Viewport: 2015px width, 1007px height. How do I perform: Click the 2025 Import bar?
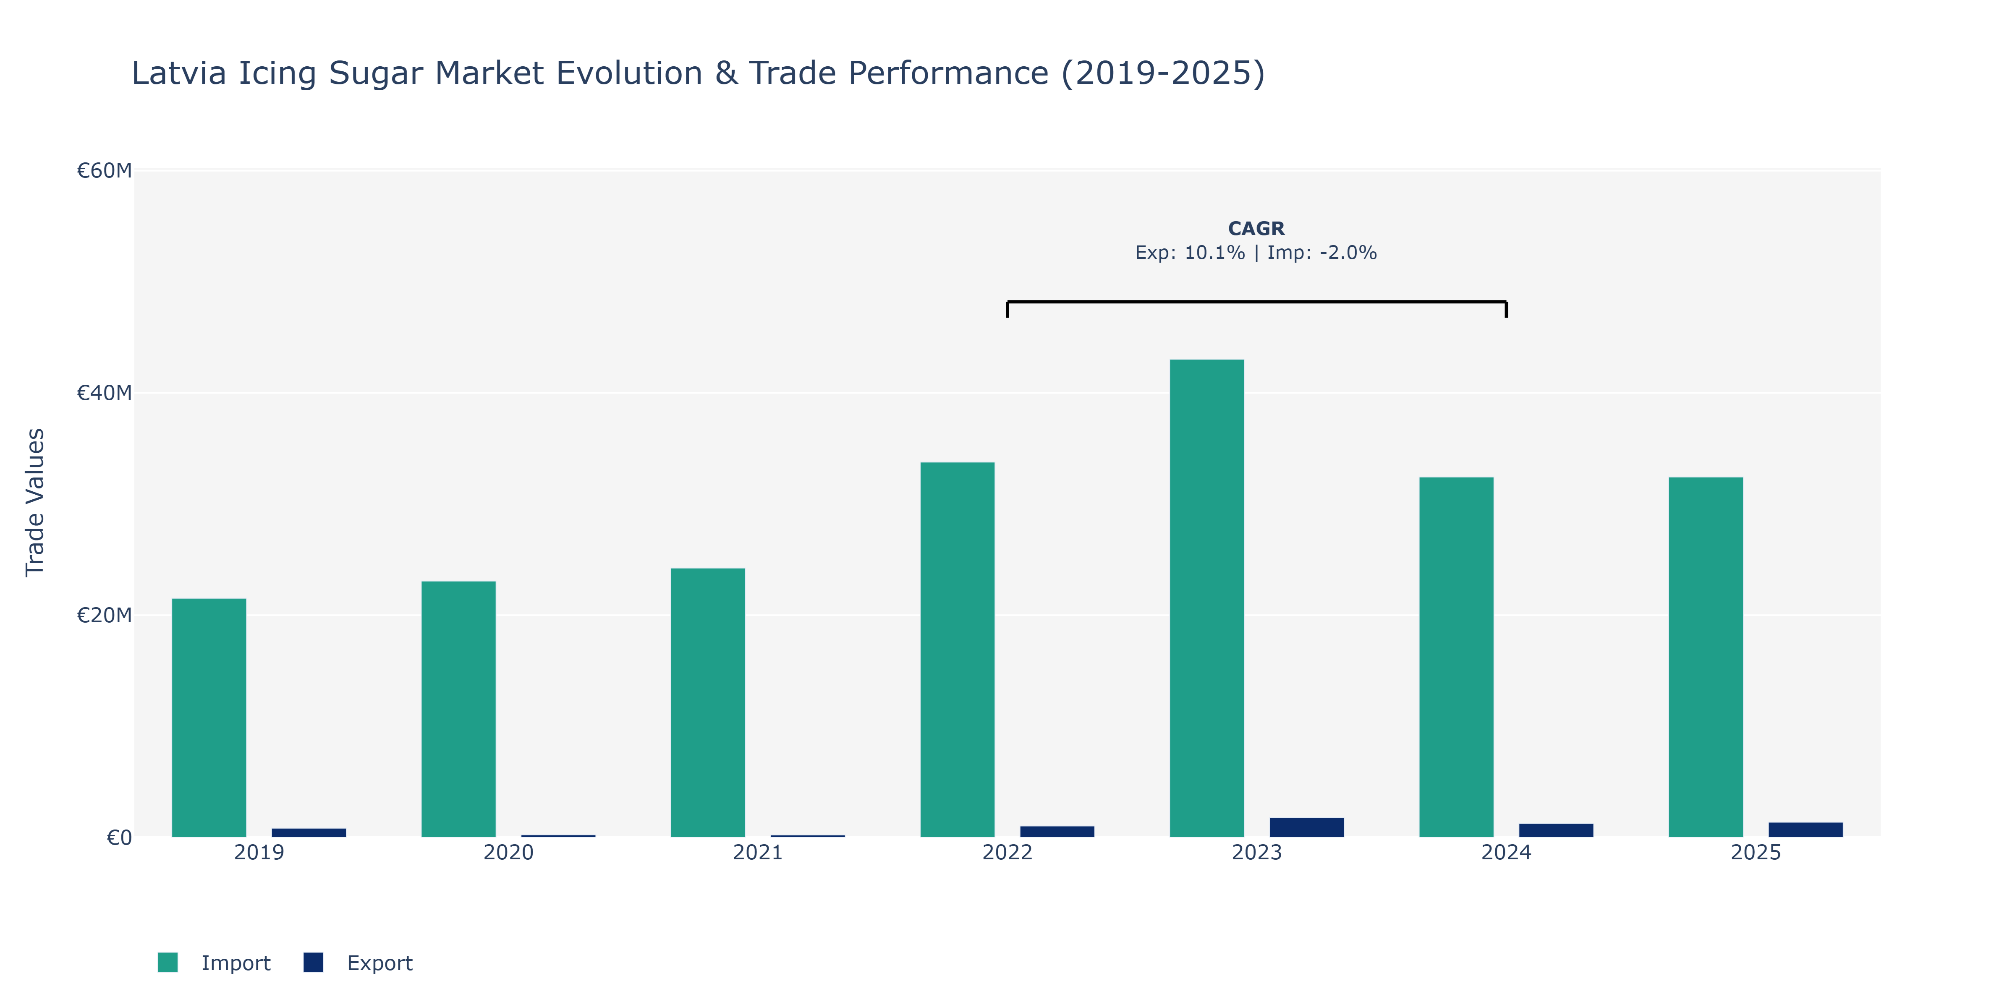(x=1706, y=657)
